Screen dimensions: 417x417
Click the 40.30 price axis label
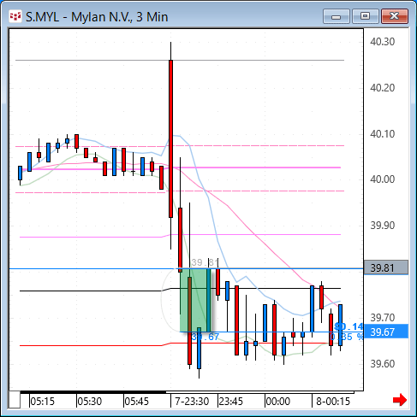383,42
